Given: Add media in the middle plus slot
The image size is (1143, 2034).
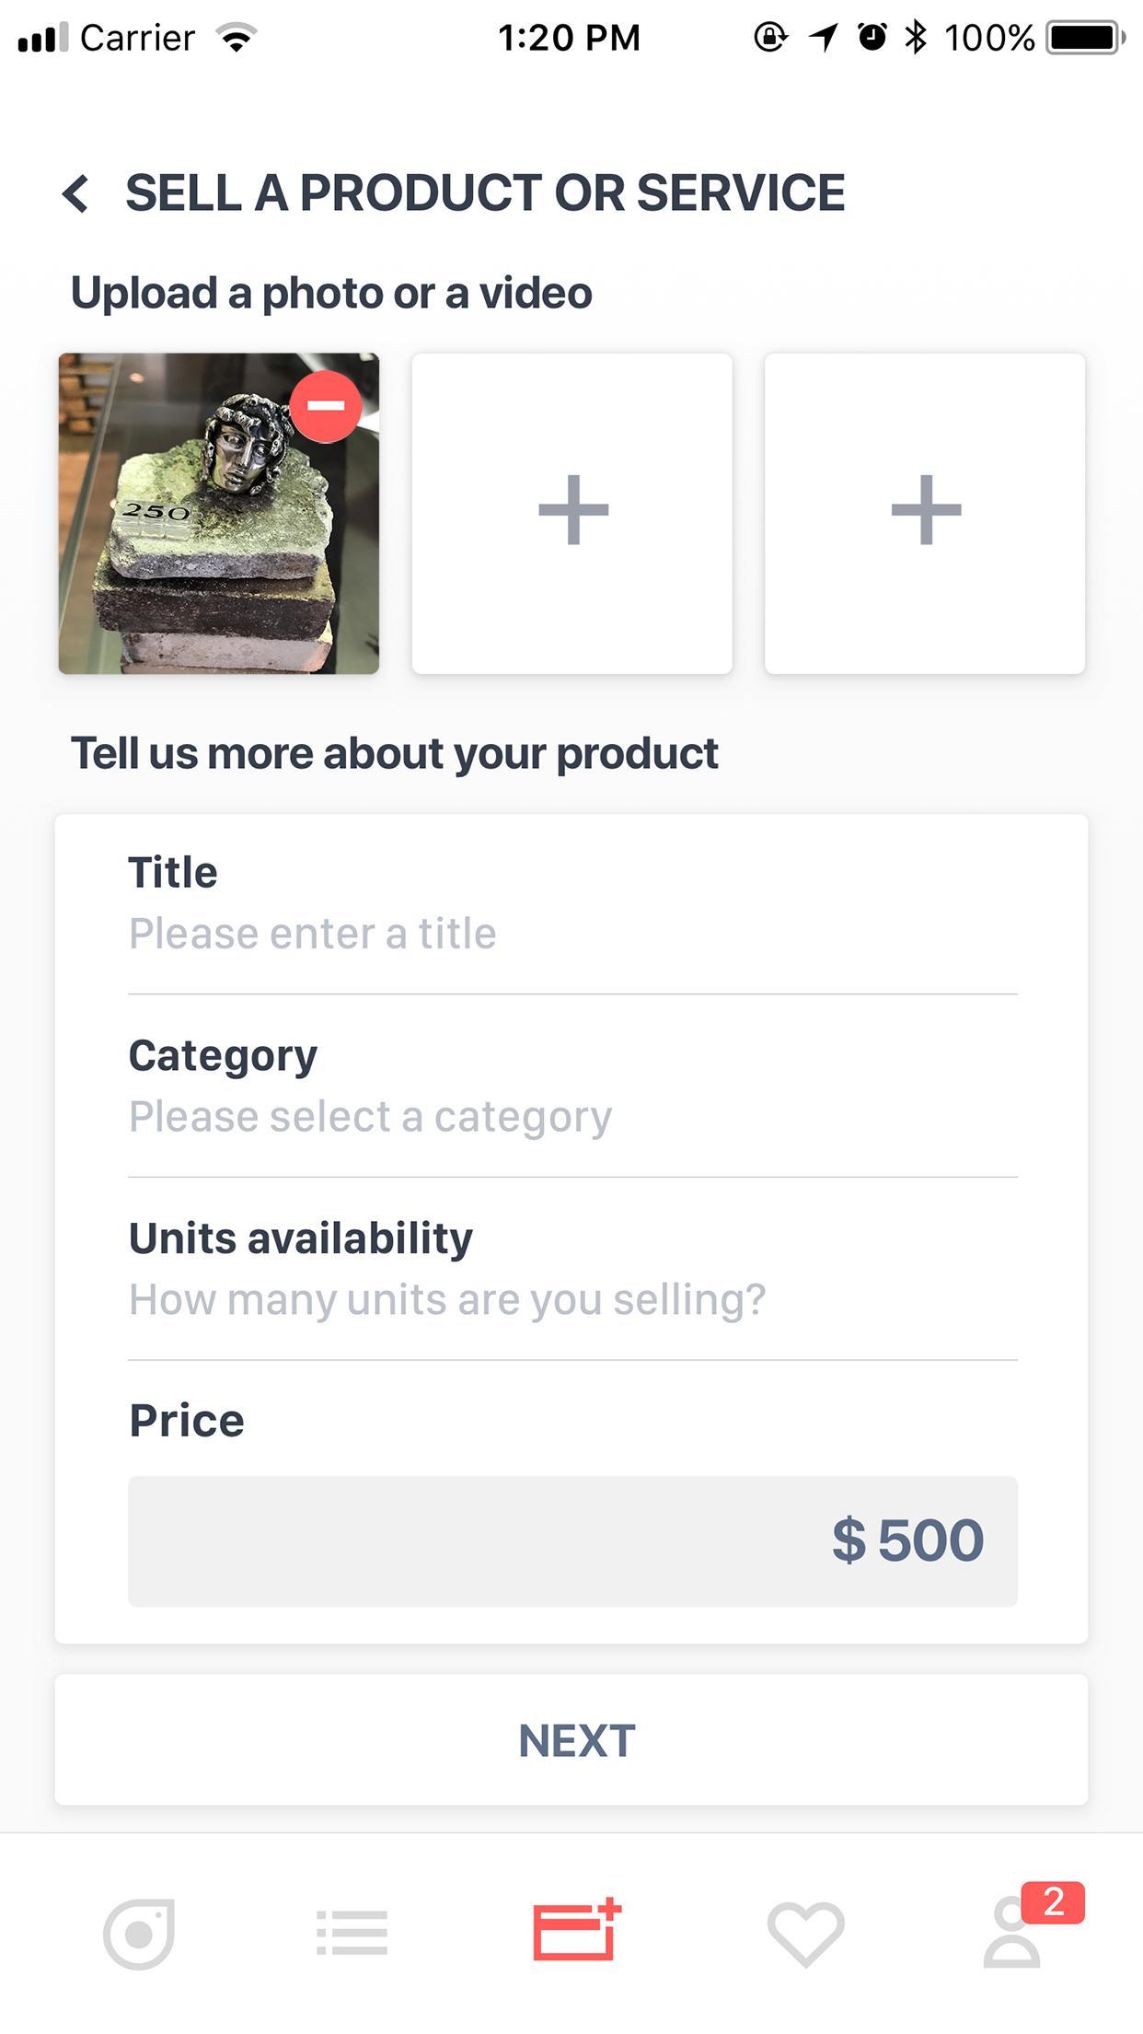Looking at the screenshot, I should tap(572, 514).
